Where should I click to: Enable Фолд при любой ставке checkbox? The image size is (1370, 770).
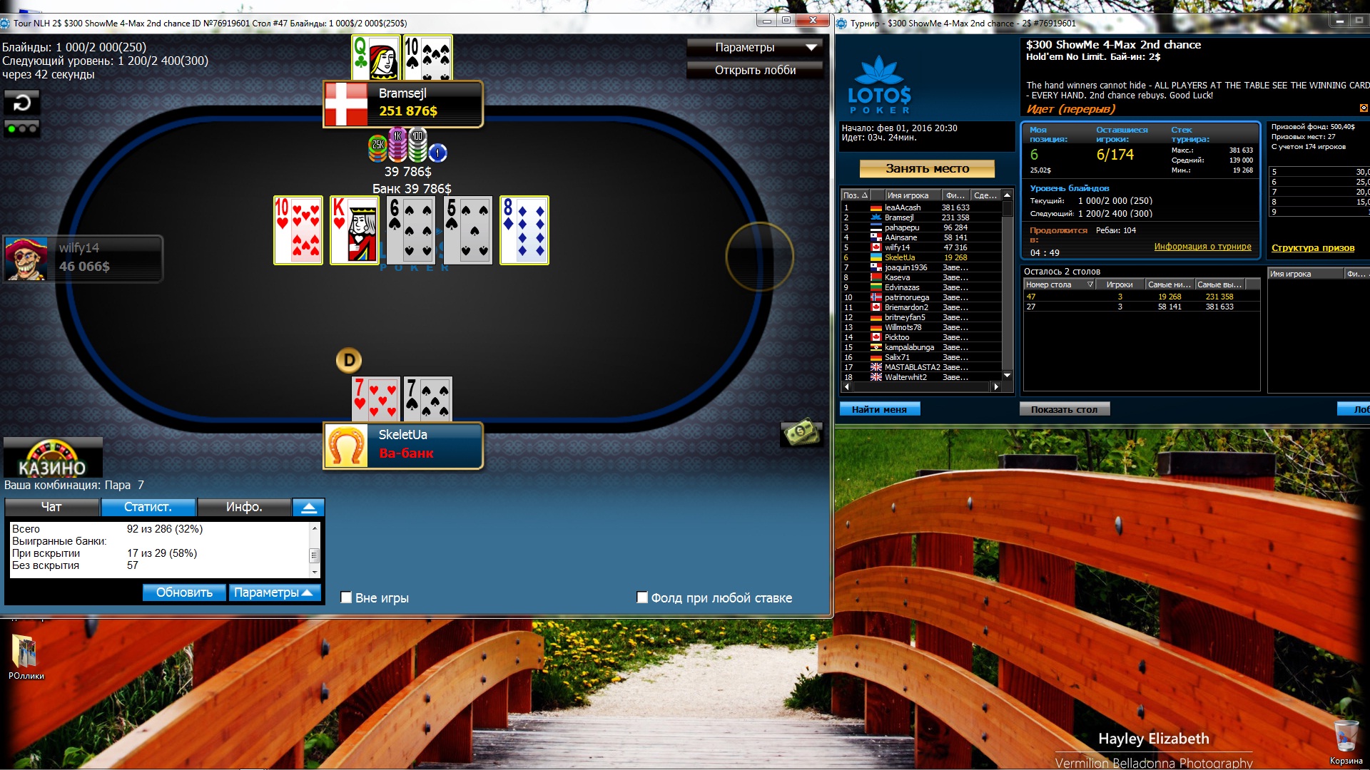[x=642, y=597]
